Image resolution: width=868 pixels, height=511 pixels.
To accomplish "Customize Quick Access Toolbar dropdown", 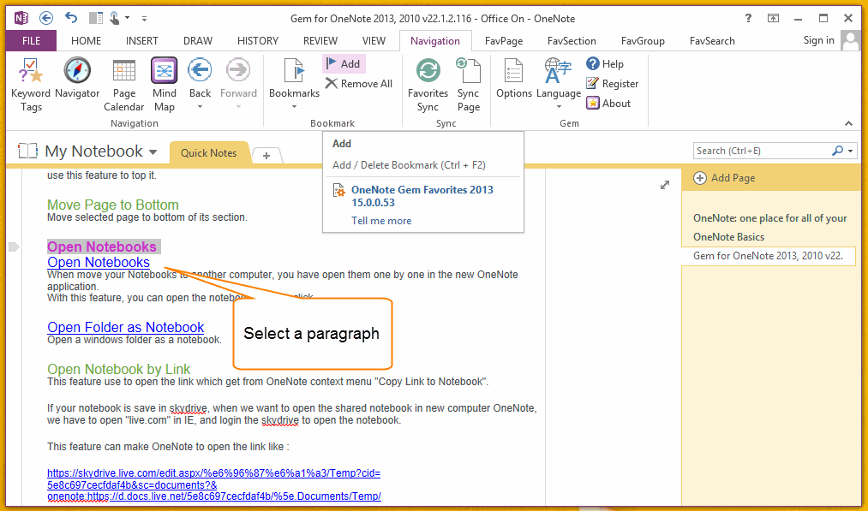I will point(144,19).
